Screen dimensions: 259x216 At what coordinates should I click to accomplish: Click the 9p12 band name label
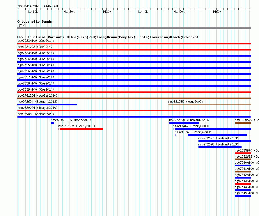point(21,25)
